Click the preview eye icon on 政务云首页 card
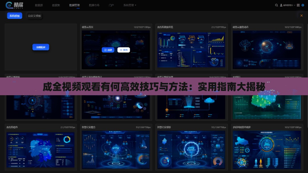Viewport: 308px width, 173px height. coord(121,50)
